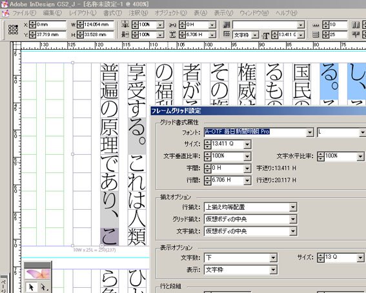Expand the 行間 6.706 H dropdown arrow in dialog
The height and width of the screenshot is (293, 366).
click(x=247, y=180)
